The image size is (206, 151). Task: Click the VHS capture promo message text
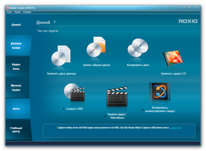pyautogui.click(x=113, y=128)
